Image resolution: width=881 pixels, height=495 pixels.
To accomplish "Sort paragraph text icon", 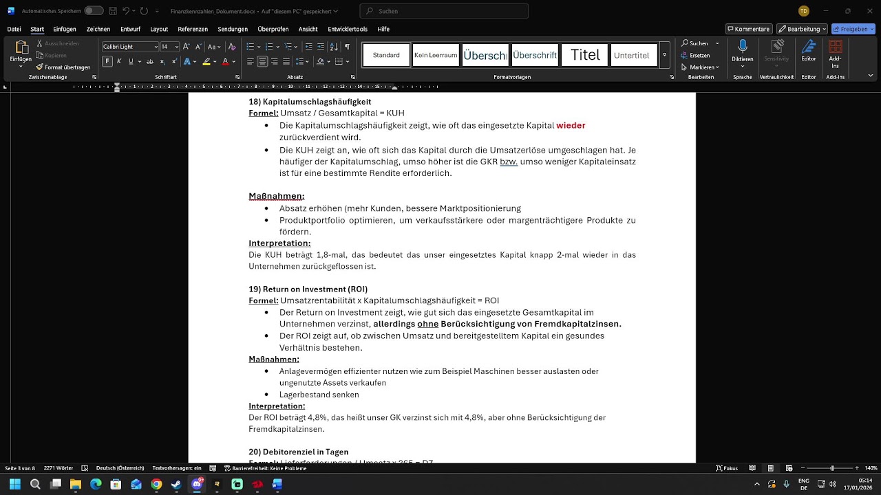I will 334,47.
